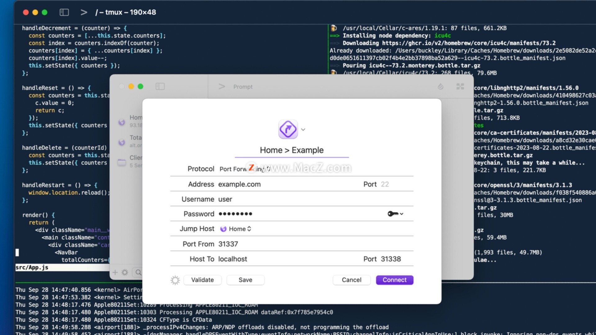Open the gear options in dialog
The width and height of the screenshot is (596, 335).
tap(175, 280)
